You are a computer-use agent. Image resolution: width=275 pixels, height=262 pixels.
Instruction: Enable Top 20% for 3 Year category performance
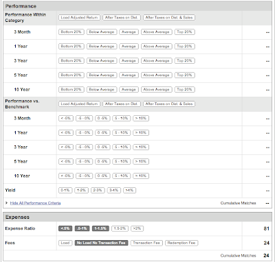[x=185, y=61]
